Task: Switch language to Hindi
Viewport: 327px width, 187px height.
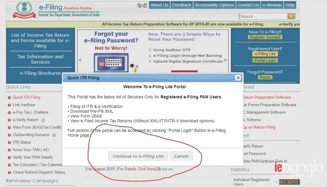Action: 142,6
